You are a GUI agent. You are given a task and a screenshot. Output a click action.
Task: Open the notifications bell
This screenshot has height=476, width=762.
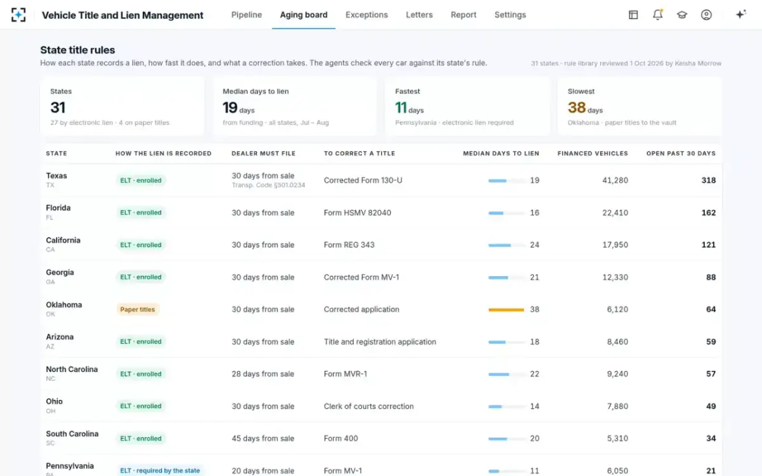tap(657, 15)
